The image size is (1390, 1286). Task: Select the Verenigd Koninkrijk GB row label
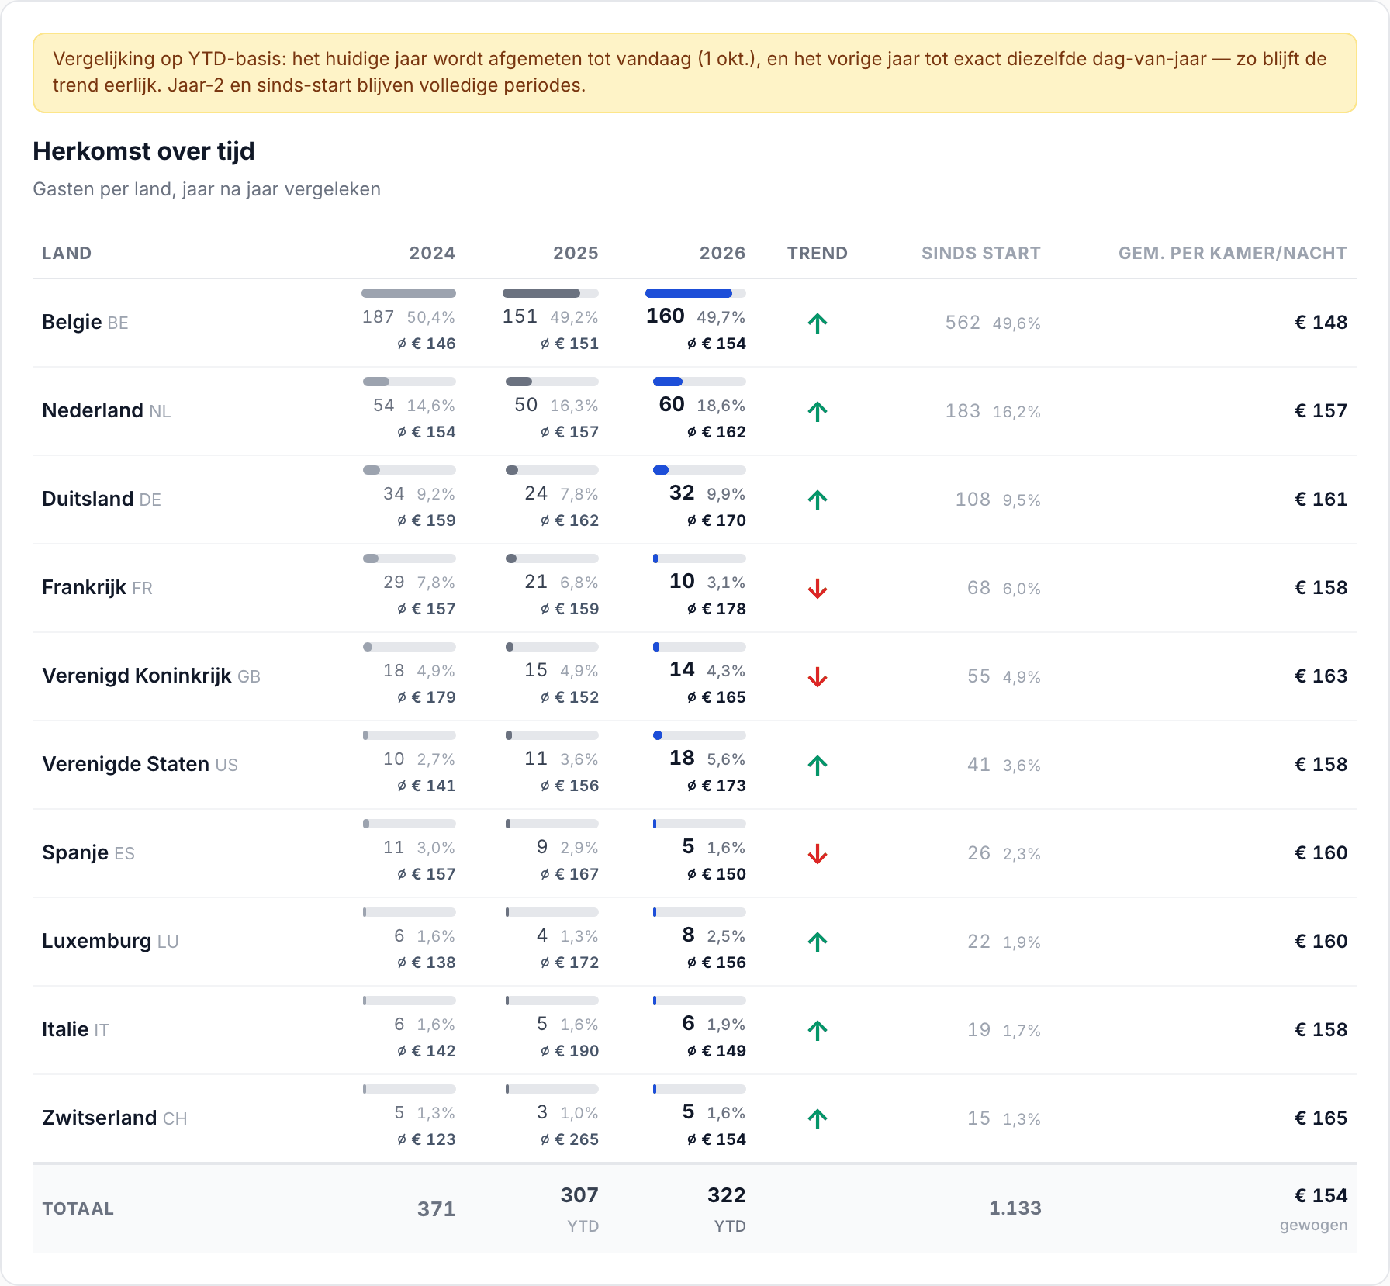point(151,676)
